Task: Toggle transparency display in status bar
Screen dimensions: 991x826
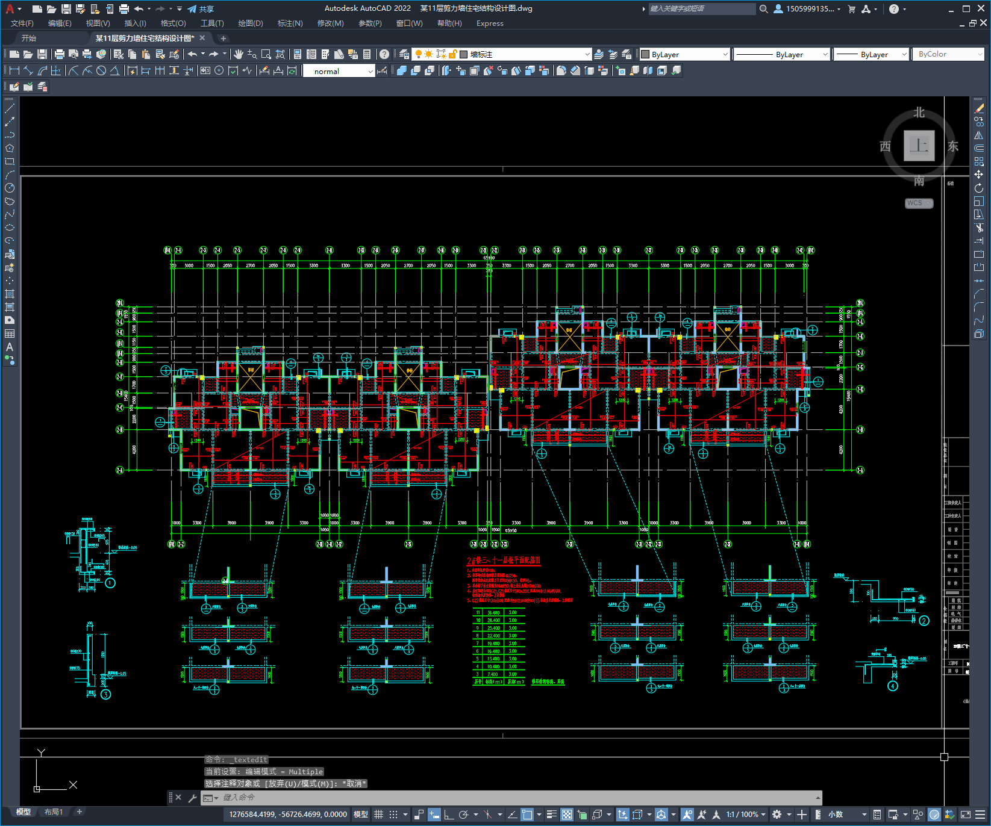Action: click(x=567, y=815)
